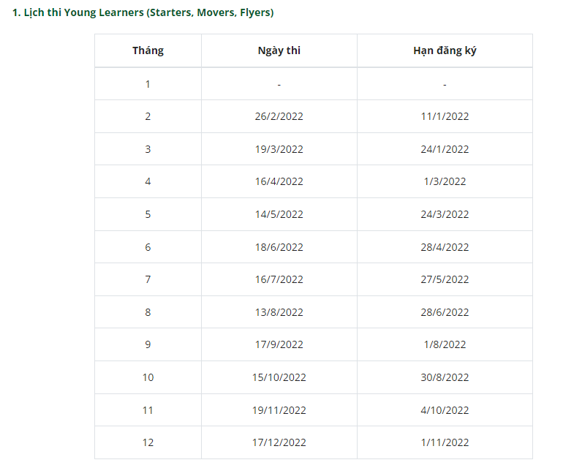Select the exam date 16/4/2022
This screenshot has width=574, height=468.
(x=279, y=181)
